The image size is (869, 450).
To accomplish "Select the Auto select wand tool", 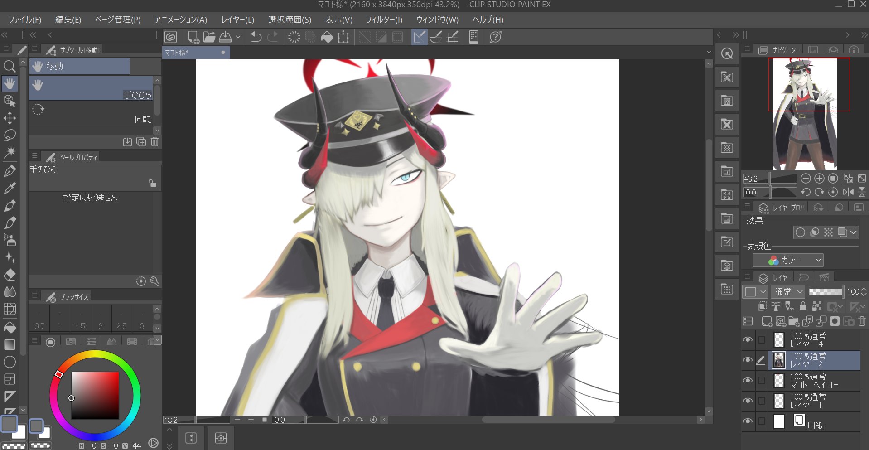I will point(10,152).
